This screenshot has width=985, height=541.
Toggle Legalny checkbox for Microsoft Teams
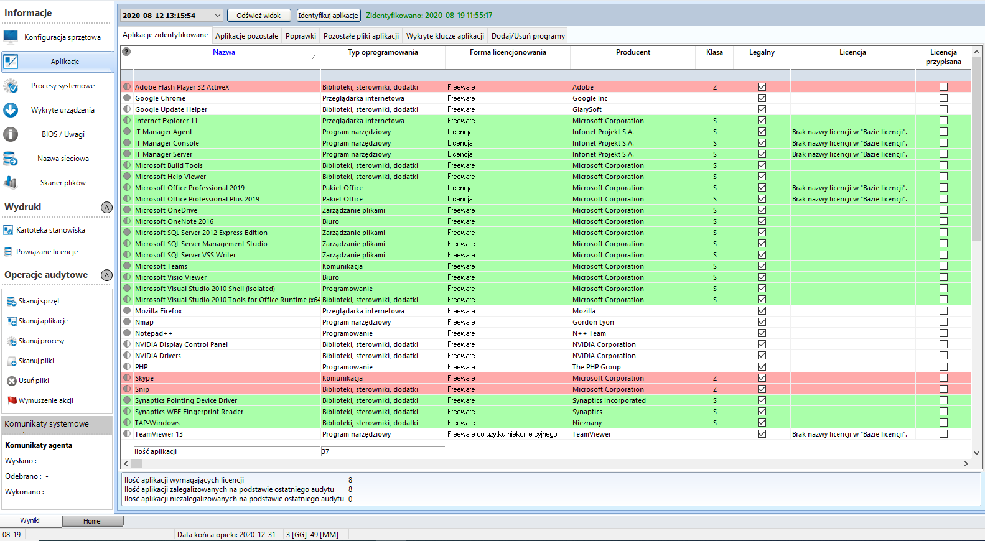[762, 266]
